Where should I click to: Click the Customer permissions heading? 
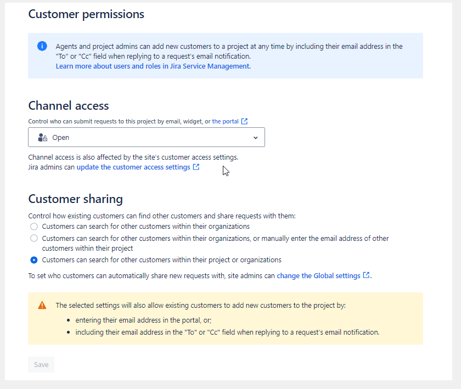pyautogui.click(x=86, y=14)
